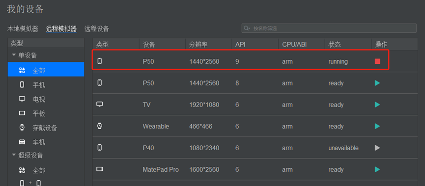Filter by 穿戴设备 device type
This screenshot has height=186, width=425.
(x=46, y=128)
